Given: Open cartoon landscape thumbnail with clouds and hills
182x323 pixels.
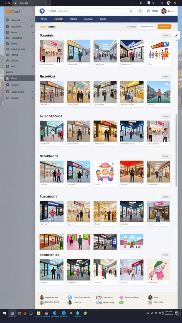Looking at the screenshot, I should pos(132,242).
